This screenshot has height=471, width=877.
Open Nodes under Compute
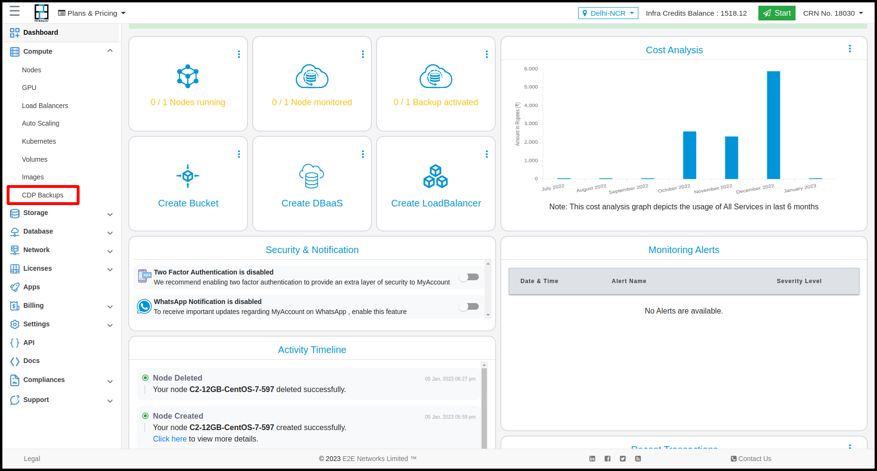tap(31, 70)
